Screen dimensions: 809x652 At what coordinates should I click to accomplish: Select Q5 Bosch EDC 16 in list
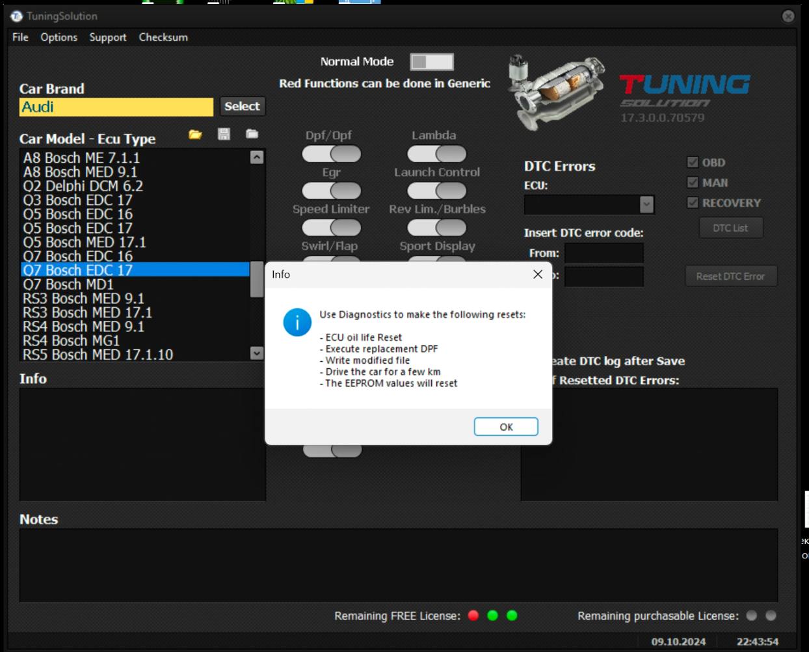click(135, 214)
